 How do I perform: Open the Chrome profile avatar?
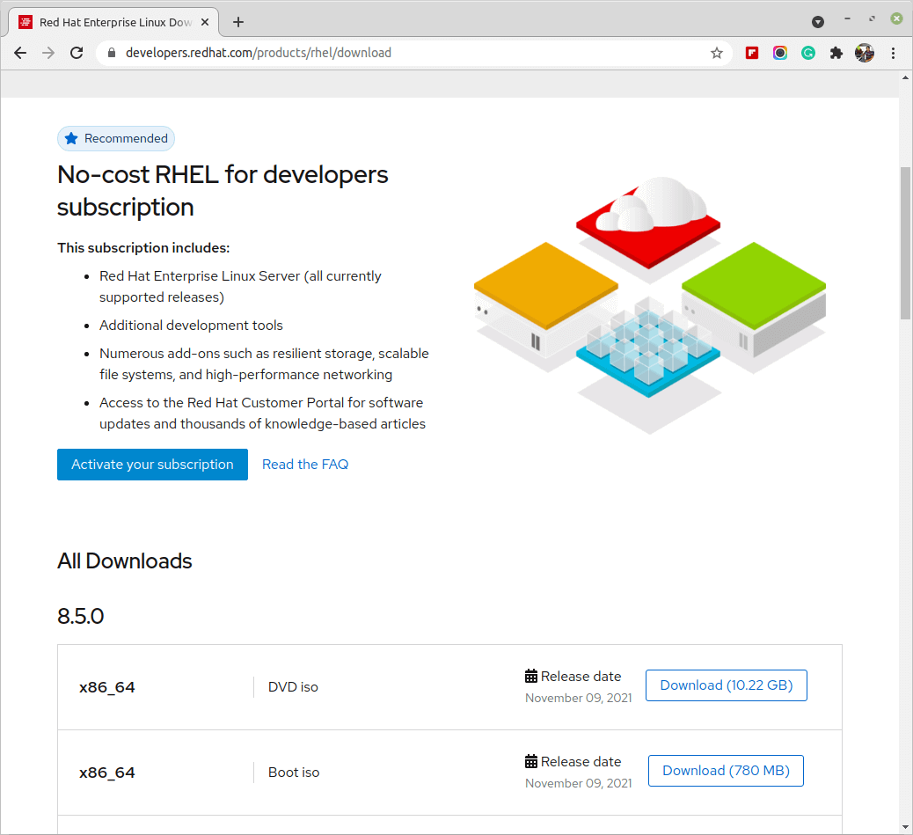click(x=864, y=53)
